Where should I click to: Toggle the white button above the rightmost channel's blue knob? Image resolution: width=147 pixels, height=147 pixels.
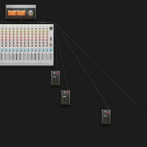tap(47, 48)
